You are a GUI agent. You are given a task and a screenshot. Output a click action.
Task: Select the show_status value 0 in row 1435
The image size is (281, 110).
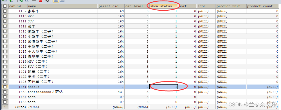click(x=163, y=102)
